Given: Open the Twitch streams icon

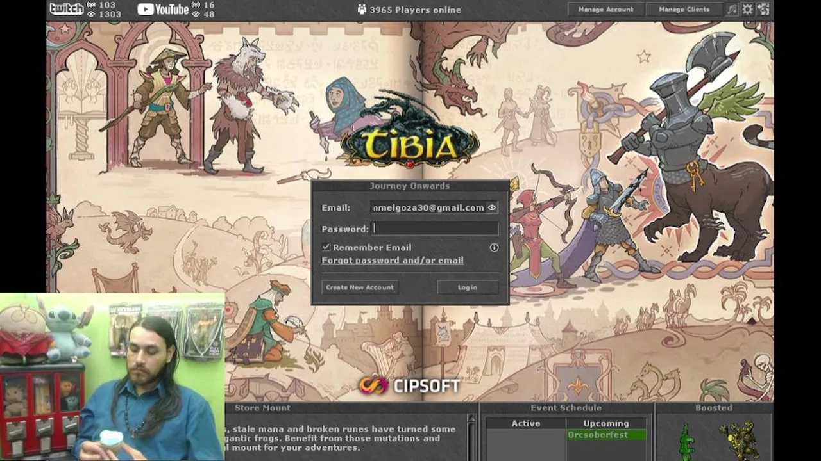Looking at the screenshot, I should pos(67,9).
